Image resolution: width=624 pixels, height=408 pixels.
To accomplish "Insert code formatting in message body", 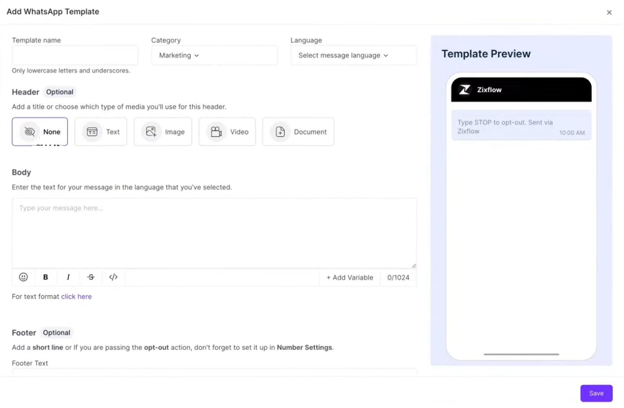I will [113, 277].
